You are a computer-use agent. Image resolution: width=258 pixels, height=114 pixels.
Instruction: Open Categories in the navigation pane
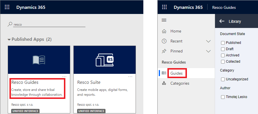tap(180, 83)
